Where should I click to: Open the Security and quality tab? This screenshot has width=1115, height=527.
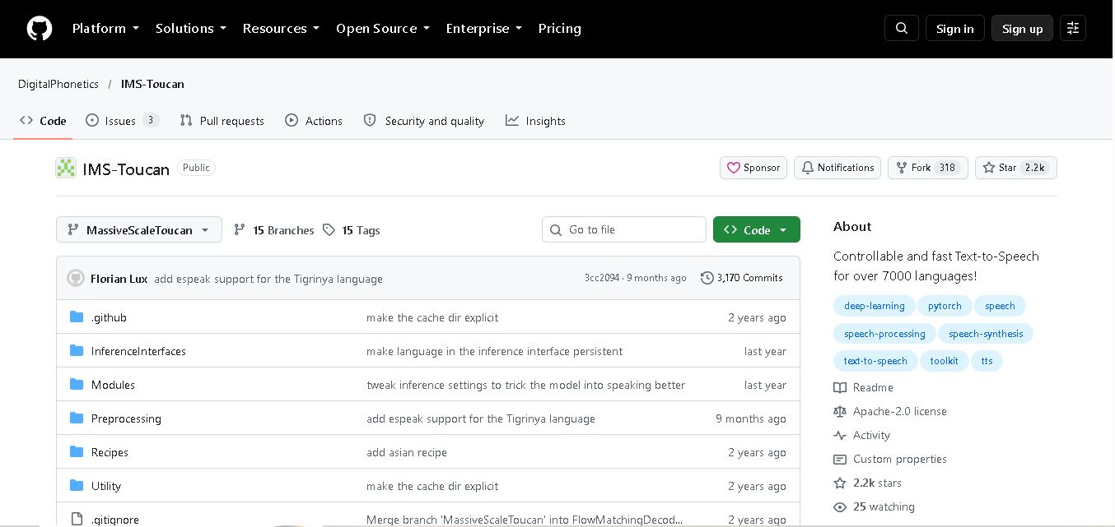point(424,121)
